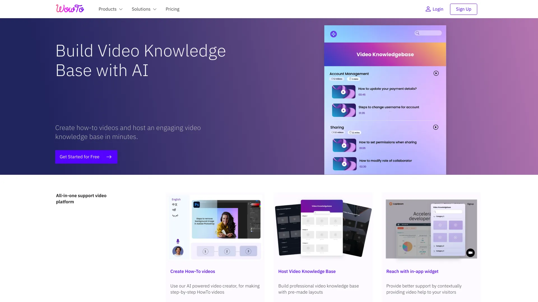Click the '11 mins' badge
This screenshot has width=538, height=302.
(354, 133)
